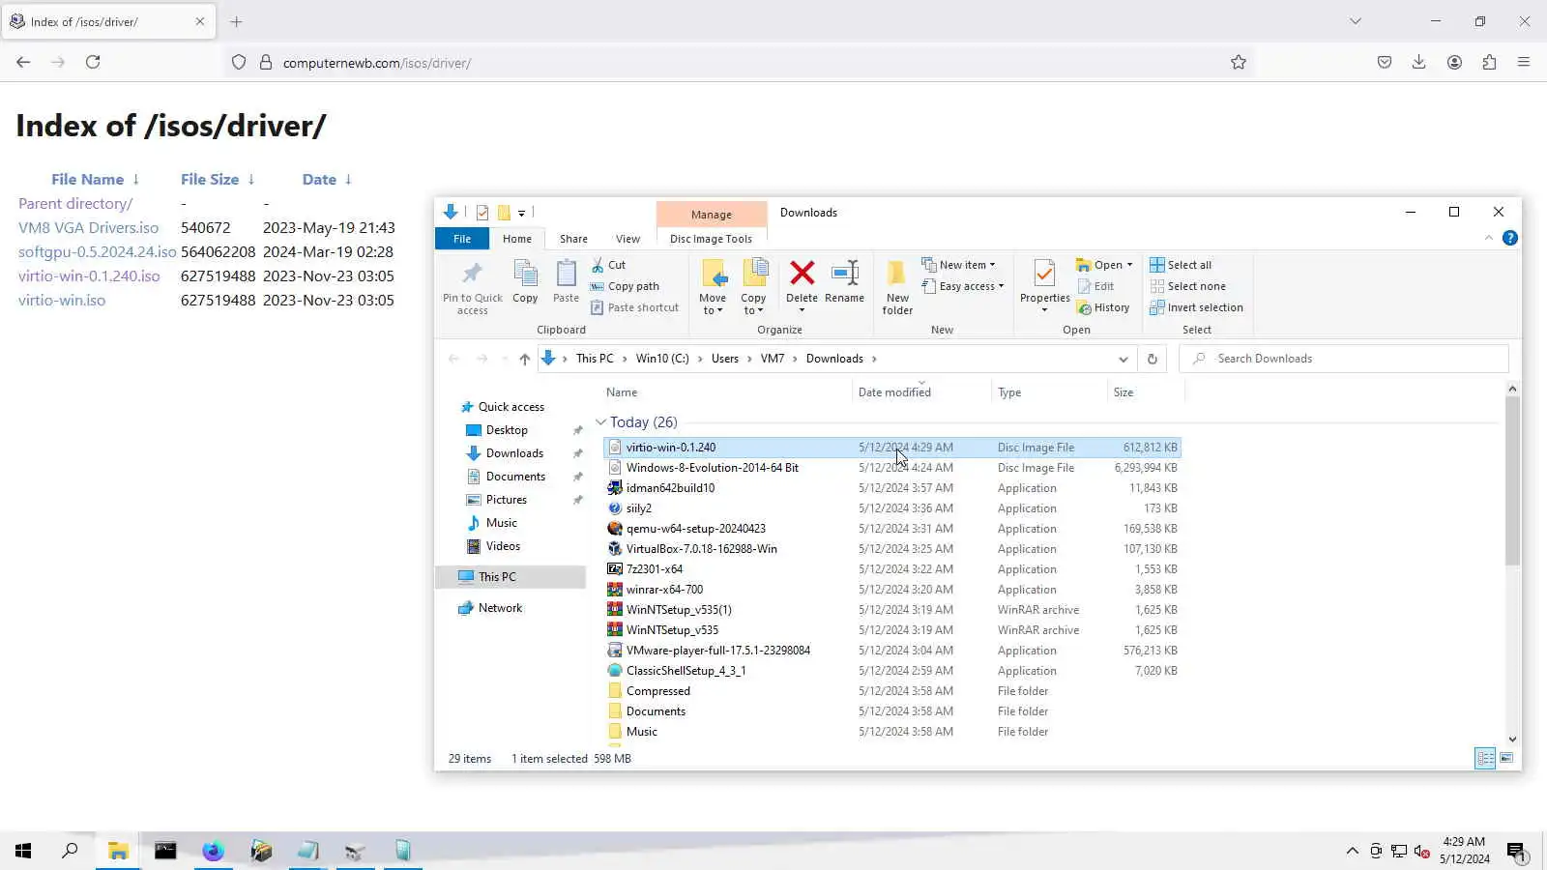Open Firefox extensions puzzle icon
The width and height of the screenshot is (1547, 870).
point(1489,62)
